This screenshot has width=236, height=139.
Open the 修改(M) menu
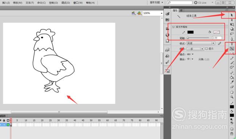pos(18,3)
